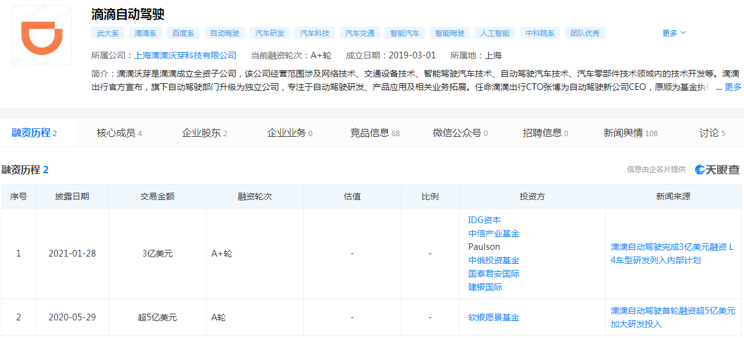Select the 武大系 tag
The image size is (744, 338).
109,33
